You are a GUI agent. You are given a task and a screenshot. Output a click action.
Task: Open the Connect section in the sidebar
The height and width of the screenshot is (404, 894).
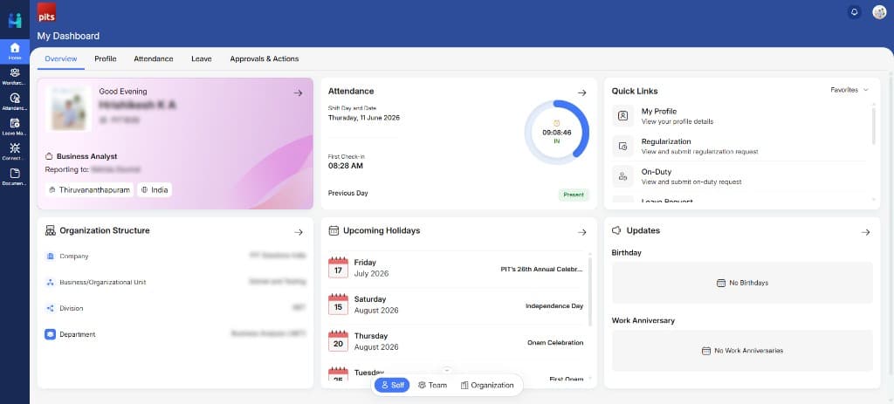[15, 152]
